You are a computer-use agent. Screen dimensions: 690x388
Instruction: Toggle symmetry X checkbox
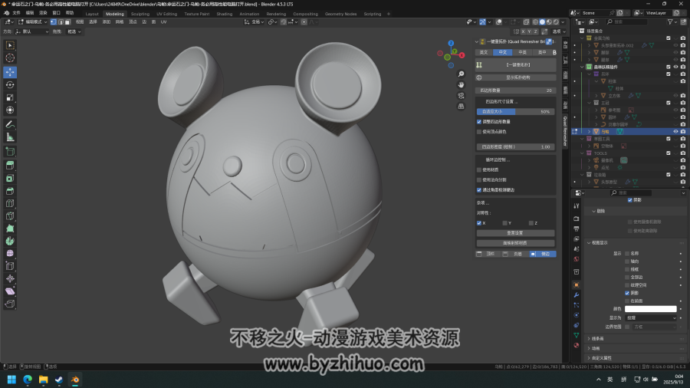point(479,223)
